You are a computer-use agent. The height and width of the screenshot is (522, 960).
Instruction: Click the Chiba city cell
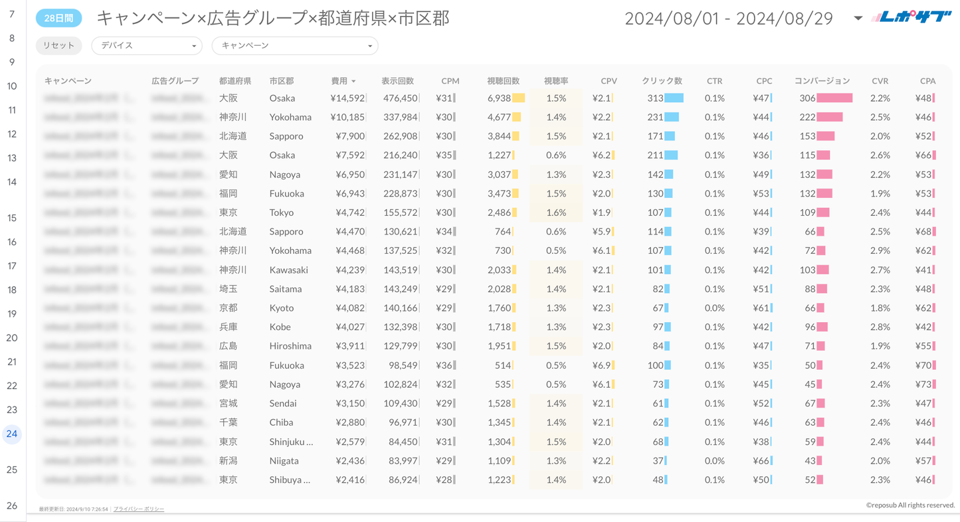282,423
